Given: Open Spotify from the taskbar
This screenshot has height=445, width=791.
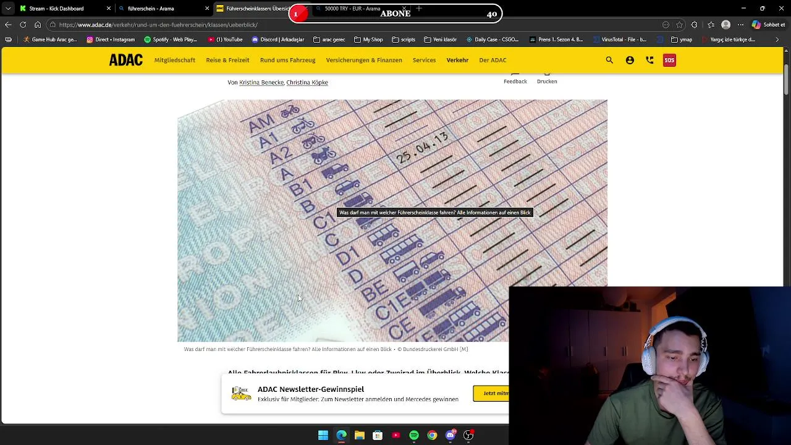Looking at the screenshot, I should click(x=414, y=435).
